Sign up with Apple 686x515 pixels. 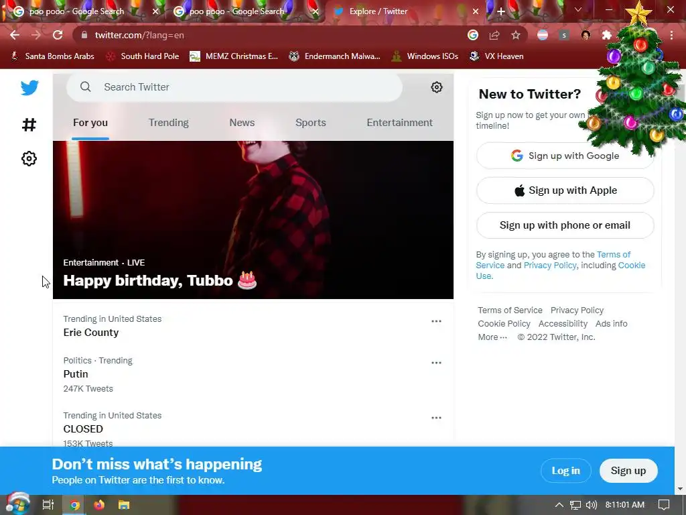tap(565, 190)
